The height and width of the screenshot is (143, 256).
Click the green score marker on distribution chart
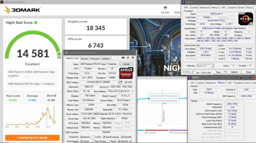pyautogui.click(x=54, y=115)
